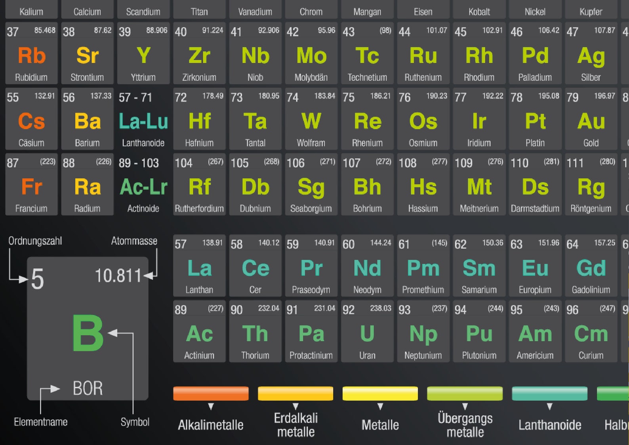Click the Lanthanoide legend label

coord(550,425)
